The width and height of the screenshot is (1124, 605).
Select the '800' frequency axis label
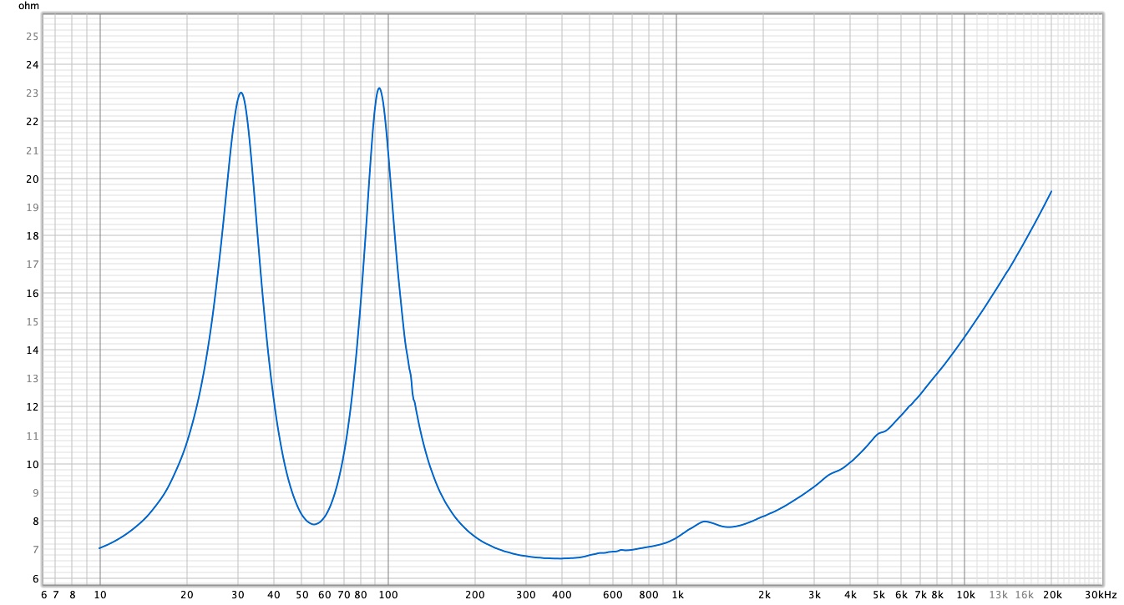649,595
